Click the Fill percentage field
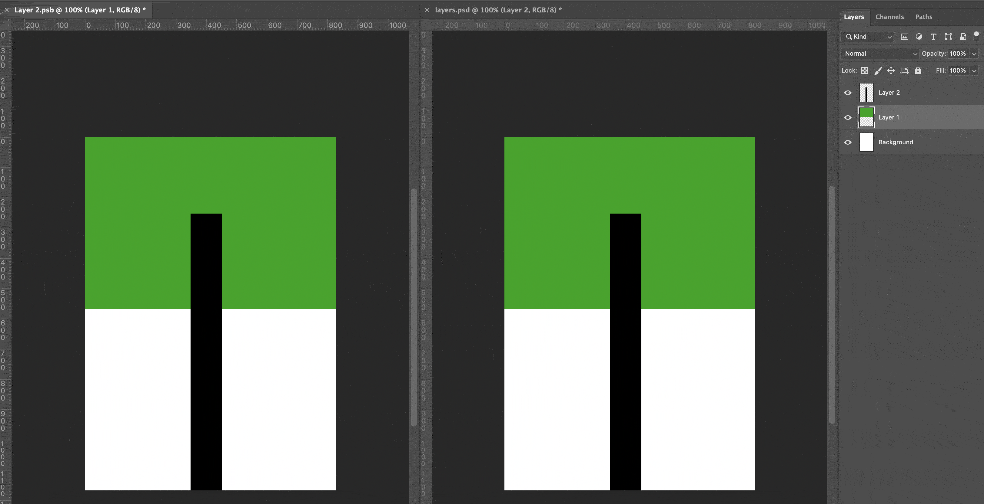 click(x=957, y=70)
